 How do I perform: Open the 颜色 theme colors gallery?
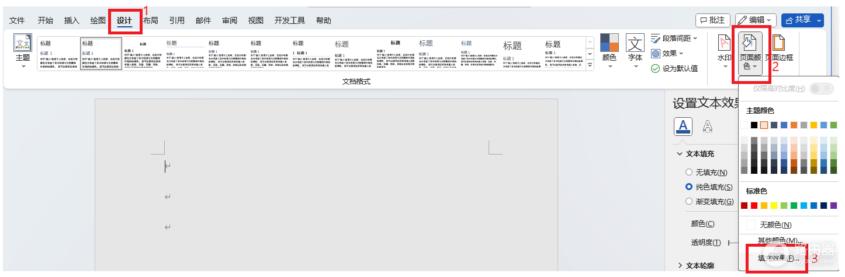(609, 51)
